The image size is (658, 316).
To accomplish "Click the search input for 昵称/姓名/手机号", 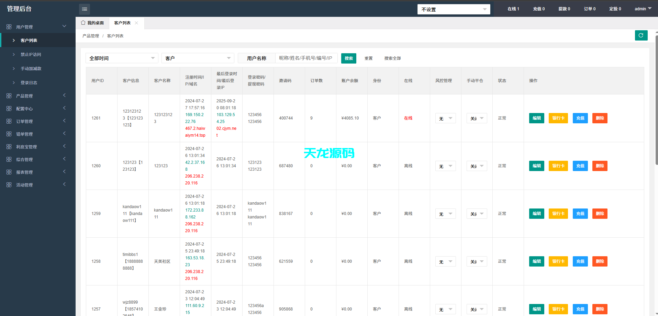I will click(306, 58).
